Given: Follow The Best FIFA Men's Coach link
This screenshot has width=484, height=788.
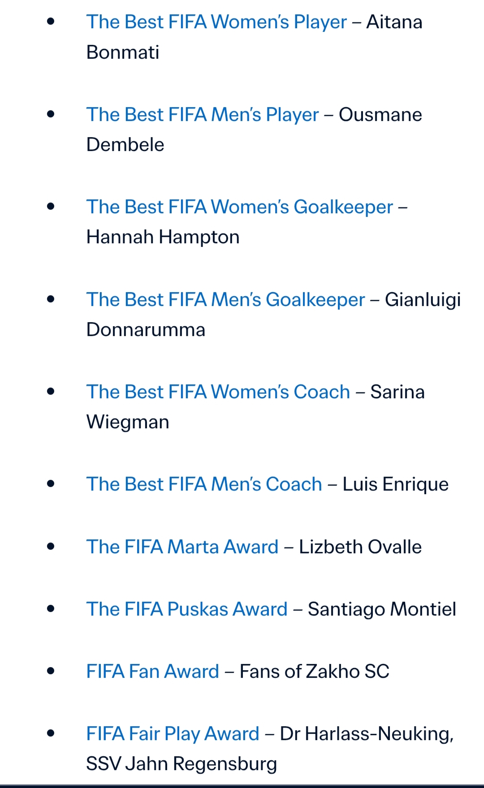Looking at the screenshot, I should pos(204,484).
